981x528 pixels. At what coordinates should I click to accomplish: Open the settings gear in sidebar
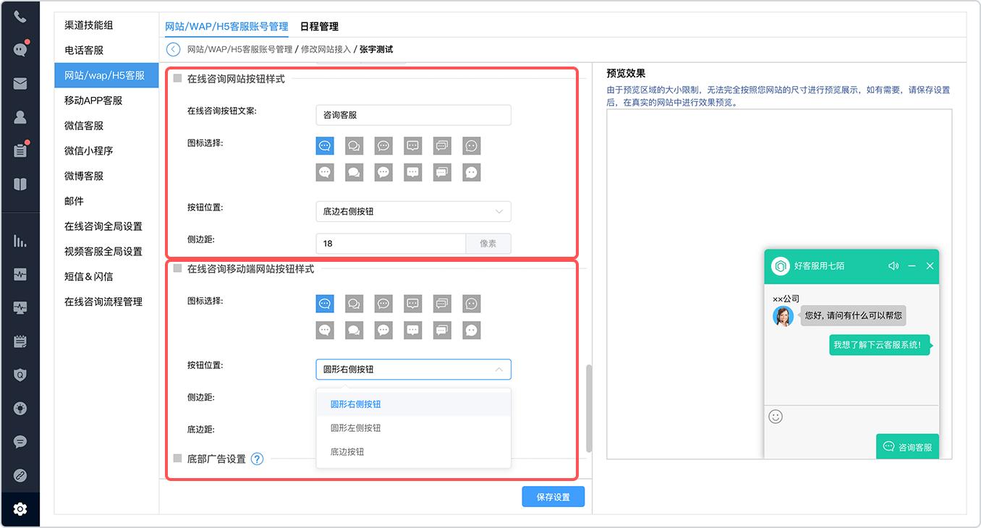tap(20, 509)
